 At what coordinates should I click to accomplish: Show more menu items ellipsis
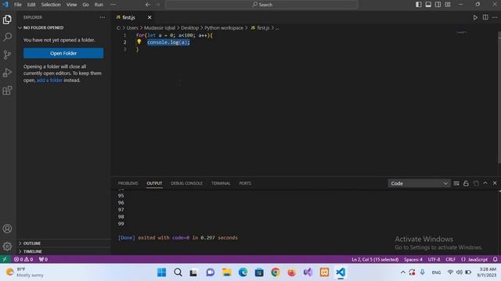point(113,5)
